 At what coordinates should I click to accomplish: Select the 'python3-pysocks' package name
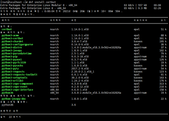12,66
